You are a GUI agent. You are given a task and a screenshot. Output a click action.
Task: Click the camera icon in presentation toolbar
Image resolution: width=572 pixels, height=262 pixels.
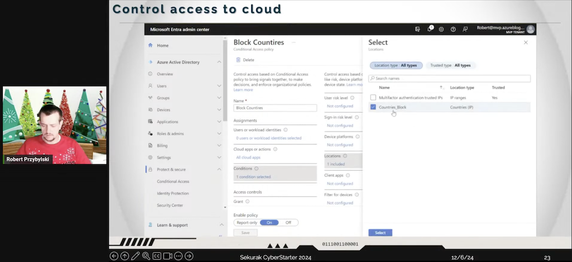tap(168, 256)
